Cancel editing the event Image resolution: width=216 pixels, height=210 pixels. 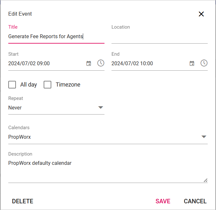coord(195,201)
